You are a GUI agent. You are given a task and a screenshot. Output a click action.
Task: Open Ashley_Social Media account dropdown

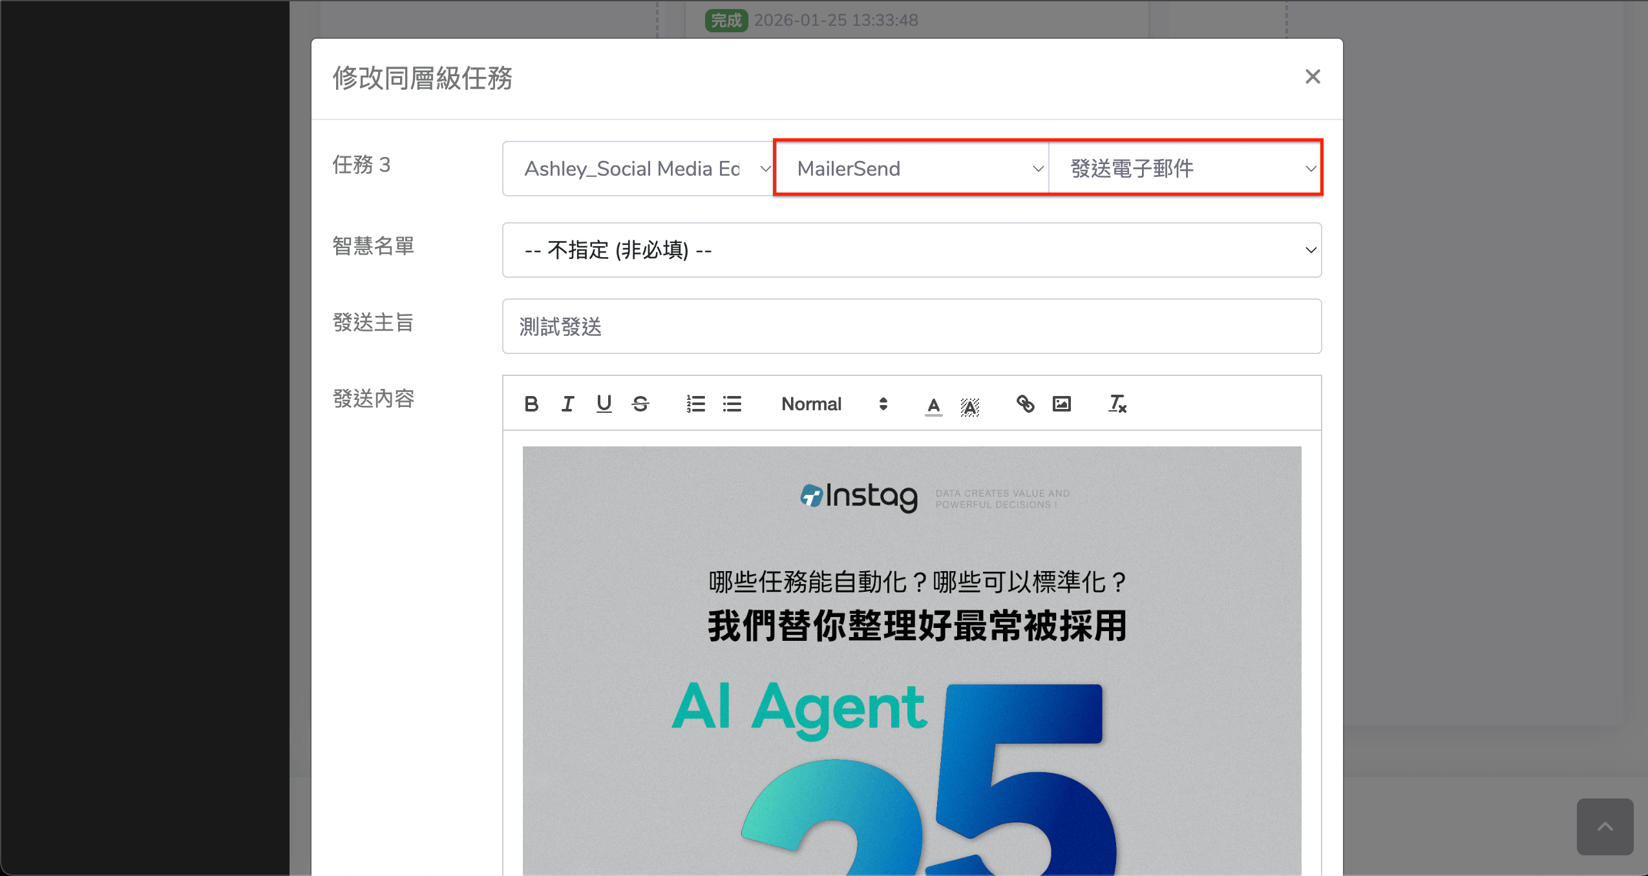639,169
